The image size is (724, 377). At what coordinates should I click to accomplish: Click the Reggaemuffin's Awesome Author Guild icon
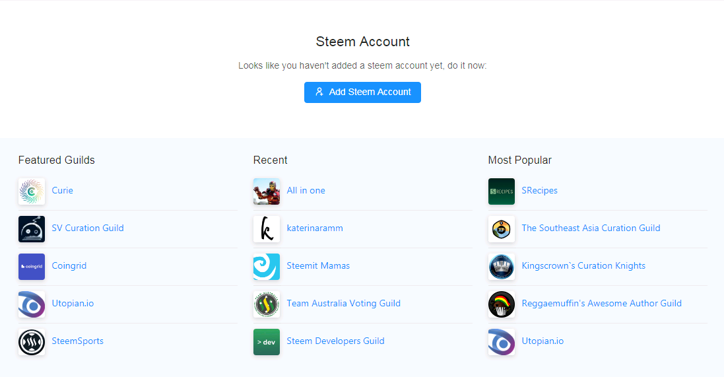(x=502, y=304)
